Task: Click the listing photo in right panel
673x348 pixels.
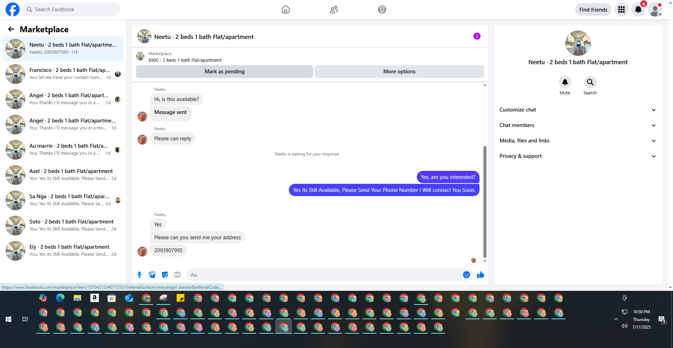Action: pyautogui.click(x=578, y=43)
